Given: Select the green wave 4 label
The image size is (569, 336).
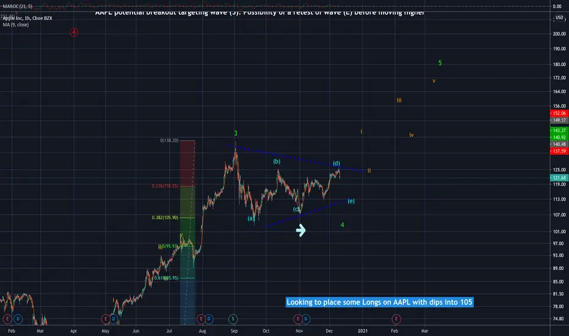Looking at the screenshot, I should (x=342, y=225).
